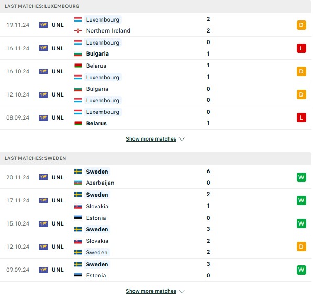Select the Last Matches: Sweden header

click(x=155, y=158)
